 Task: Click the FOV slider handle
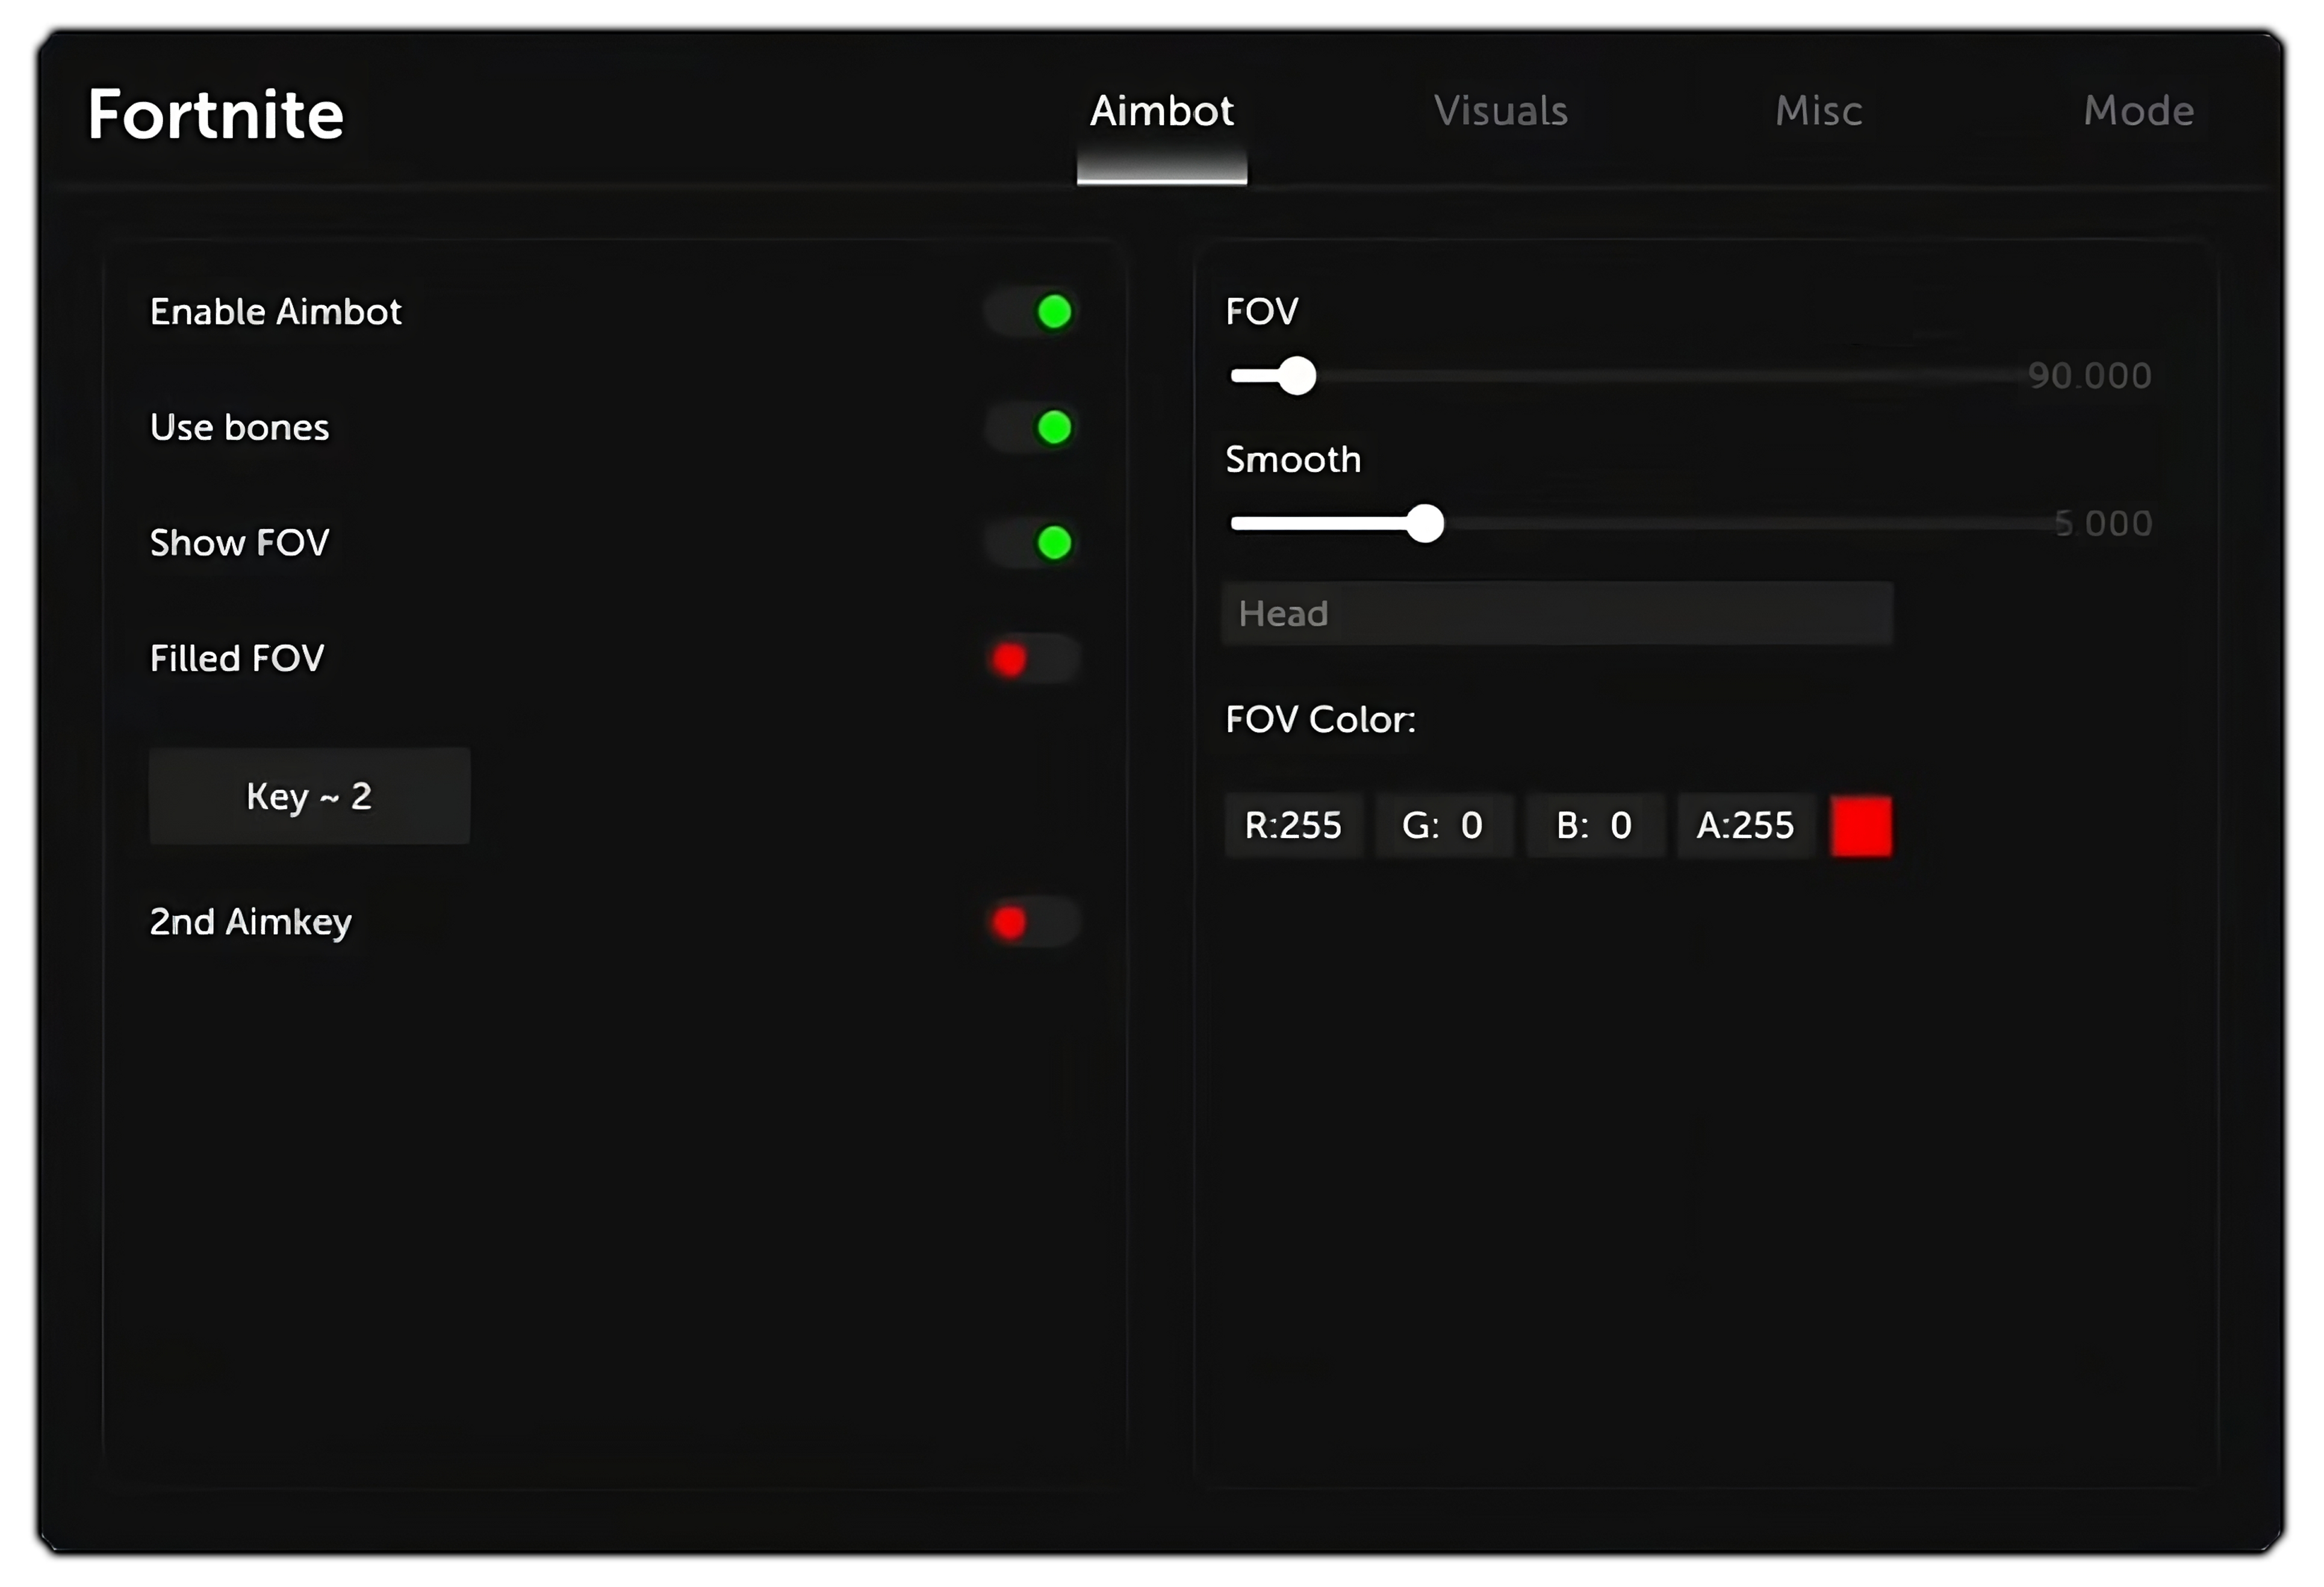pyautogui.click(x=1297, y=376)
